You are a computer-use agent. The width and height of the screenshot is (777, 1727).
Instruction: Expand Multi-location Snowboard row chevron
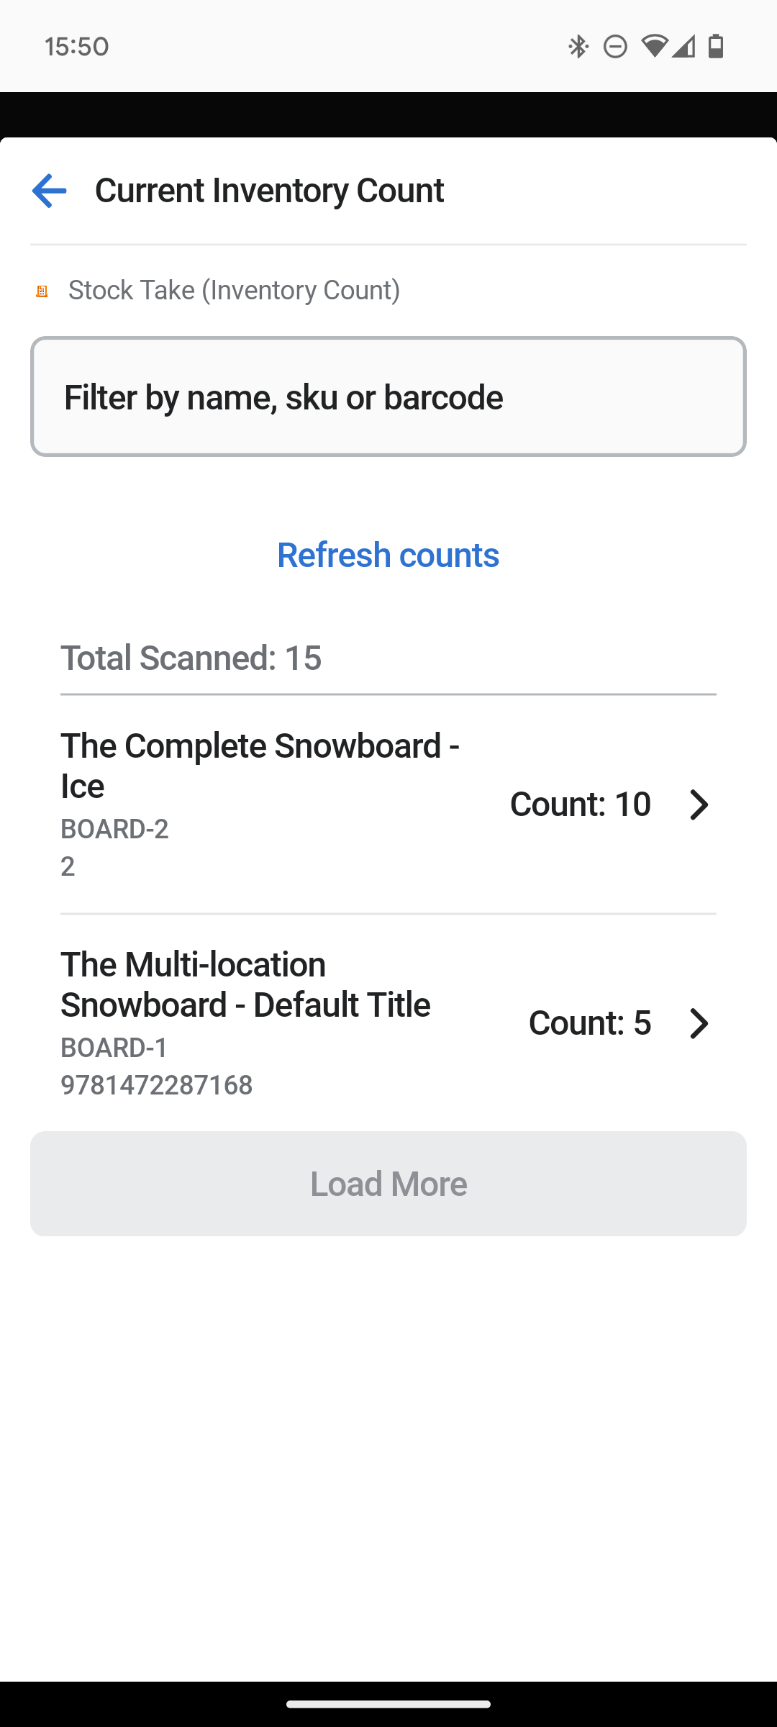click(699, 1023)
